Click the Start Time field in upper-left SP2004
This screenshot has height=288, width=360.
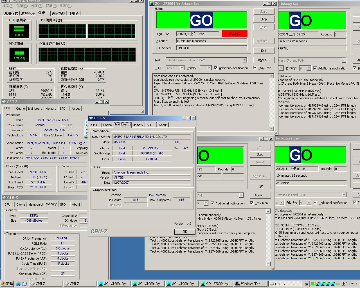(x=197, y=34)
